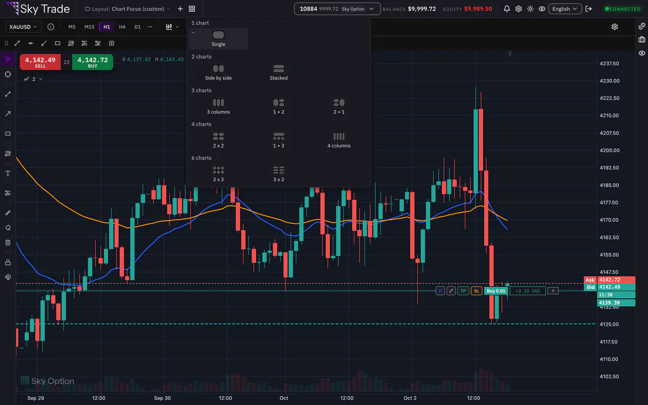
Task: Switch to M5 timeframe
Action: (72, 27)
